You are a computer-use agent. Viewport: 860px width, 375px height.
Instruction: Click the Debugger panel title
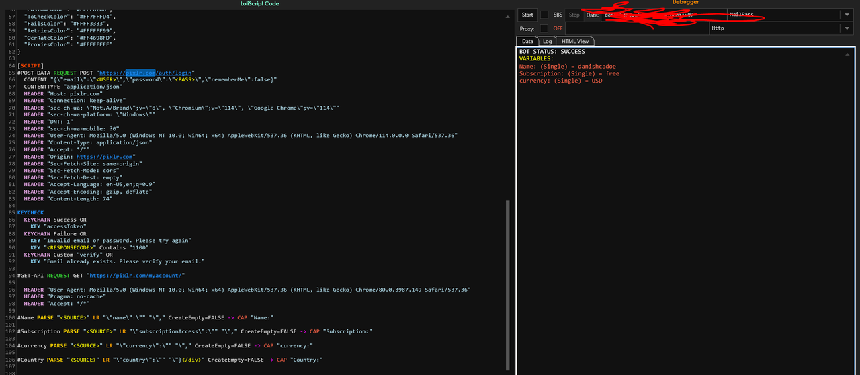click(x=685, y=3)
